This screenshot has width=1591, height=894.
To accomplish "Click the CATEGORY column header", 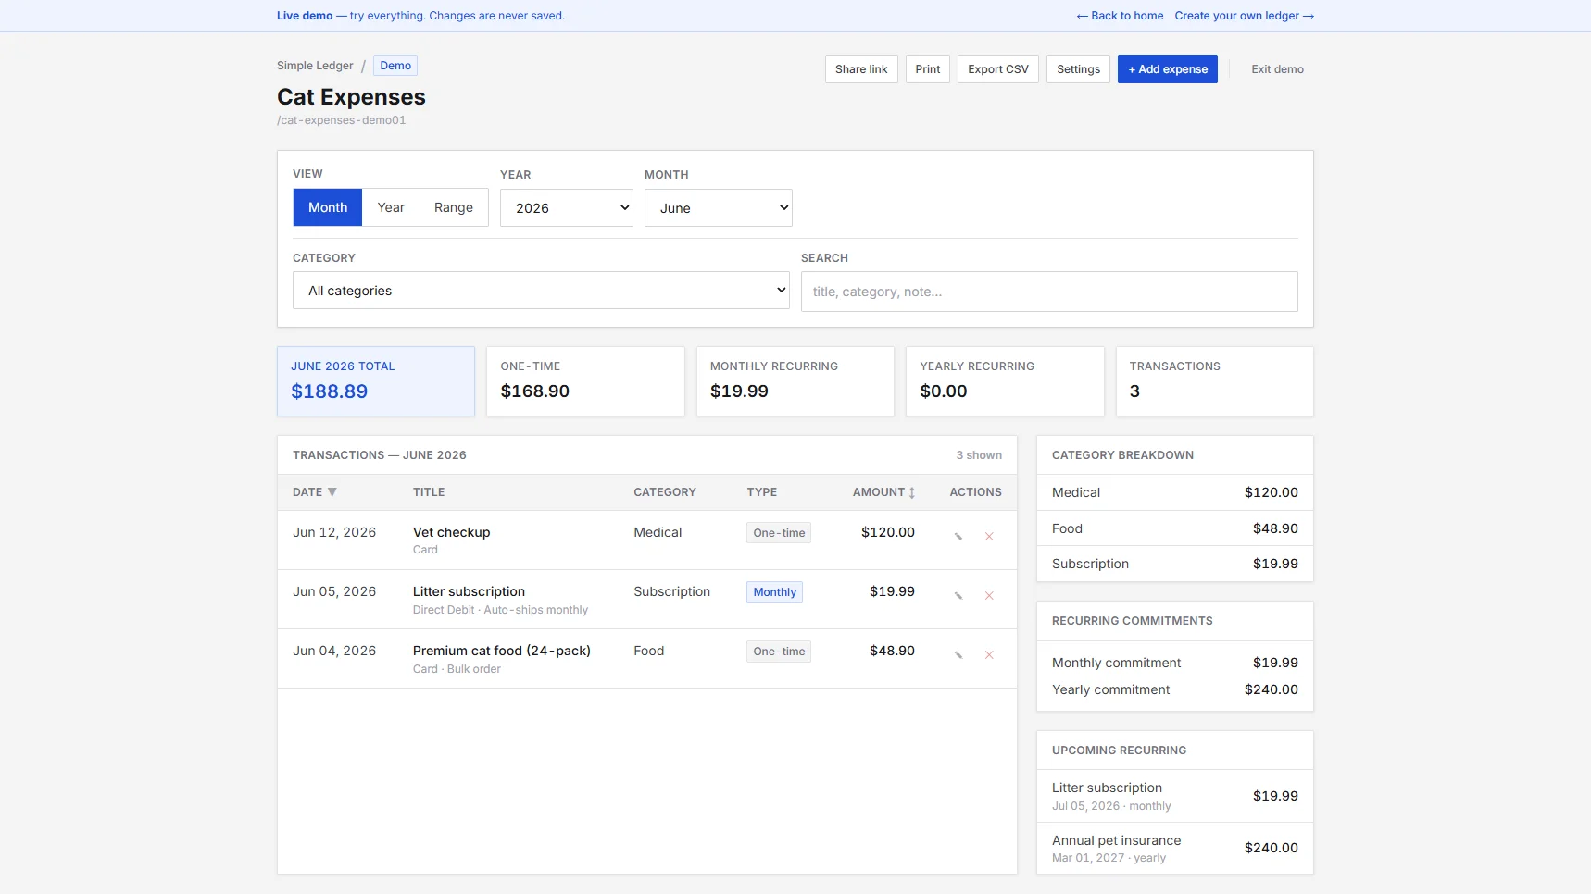I will [665, 492].
